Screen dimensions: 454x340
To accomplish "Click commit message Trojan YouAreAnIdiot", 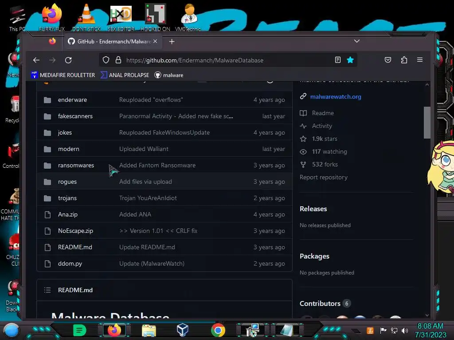I will (148, 198).
